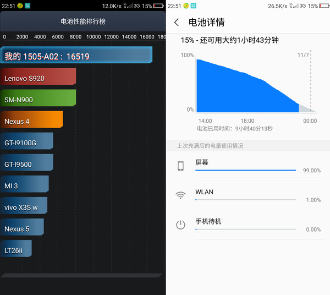The height and width of the screenshot is (295, 330).
Task: Tap the 1.00% value for WLAN
Action: click(x=313, y=200)
